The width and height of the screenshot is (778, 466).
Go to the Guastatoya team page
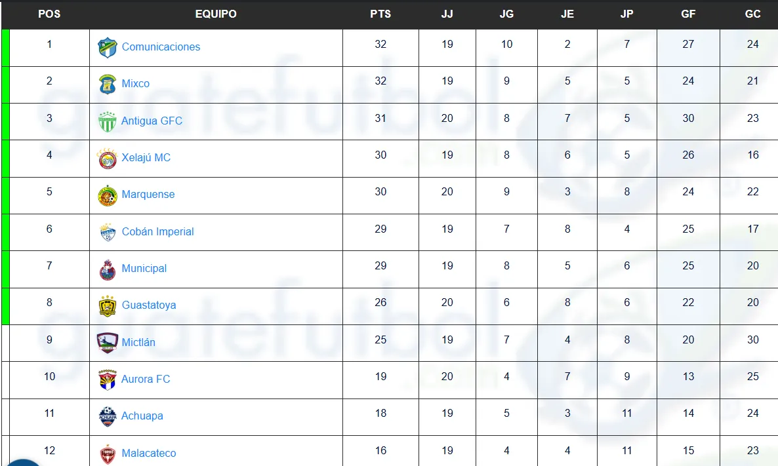tap(149, 305)
